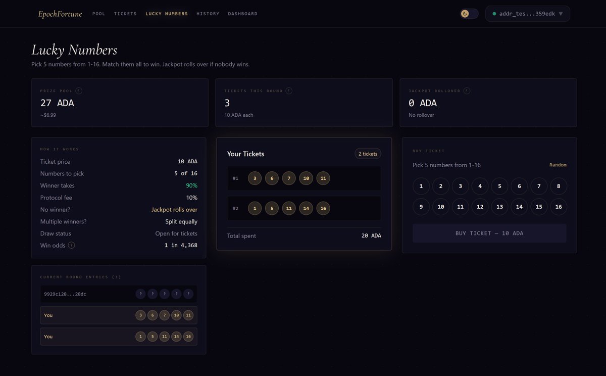Toggle the dark/light theme switch
This screenshot has width=606, height=376.
469,14
